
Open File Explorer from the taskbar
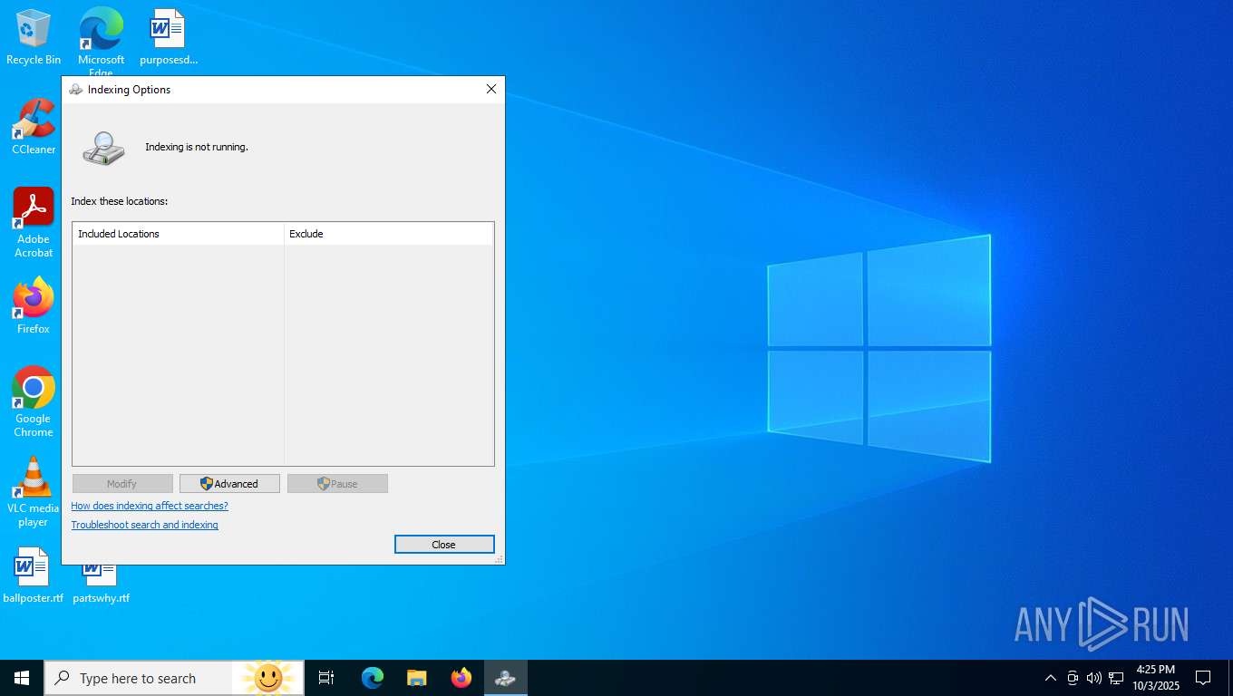pyautogui.click(x=416, y=678)
